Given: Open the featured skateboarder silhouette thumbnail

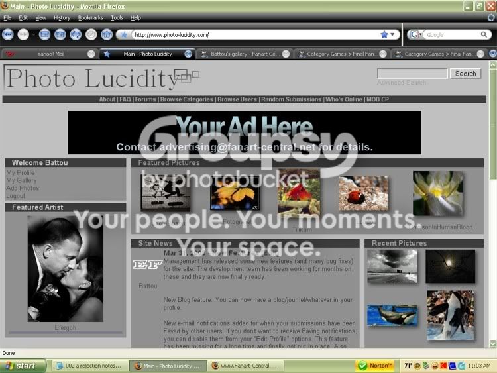Looking at the screenshot, I should click(x=165, y=193).
